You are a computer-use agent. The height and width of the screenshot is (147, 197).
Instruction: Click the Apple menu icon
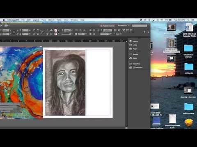4,20
